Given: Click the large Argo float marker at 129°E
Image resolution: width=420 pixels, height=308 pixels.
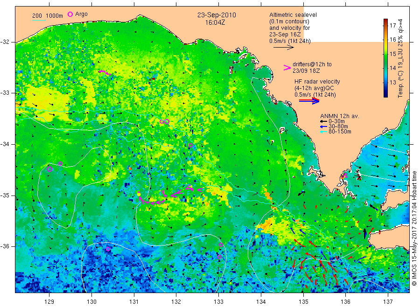Looking at the screenshot, I should (49, 169).
